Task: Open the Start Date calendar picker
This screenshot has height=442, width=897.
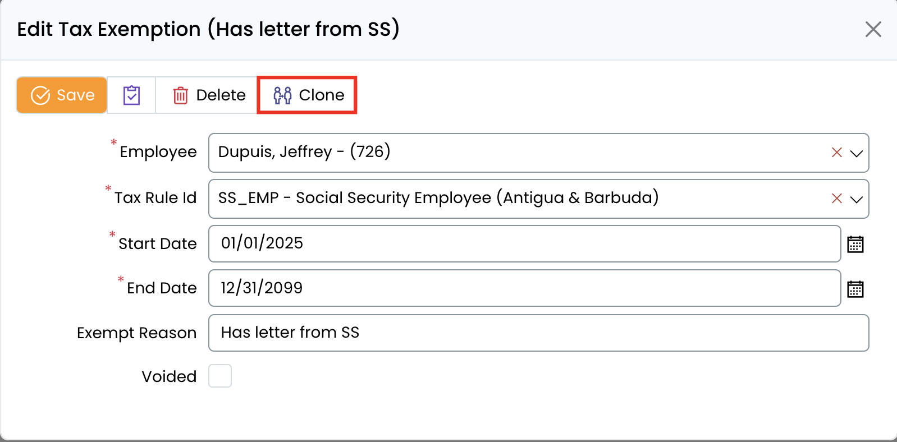Action: [855, 245]
